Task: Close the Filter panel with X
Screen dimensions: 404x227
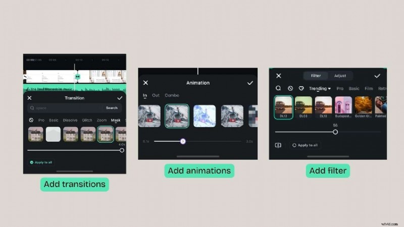Action: pos(279,76)
